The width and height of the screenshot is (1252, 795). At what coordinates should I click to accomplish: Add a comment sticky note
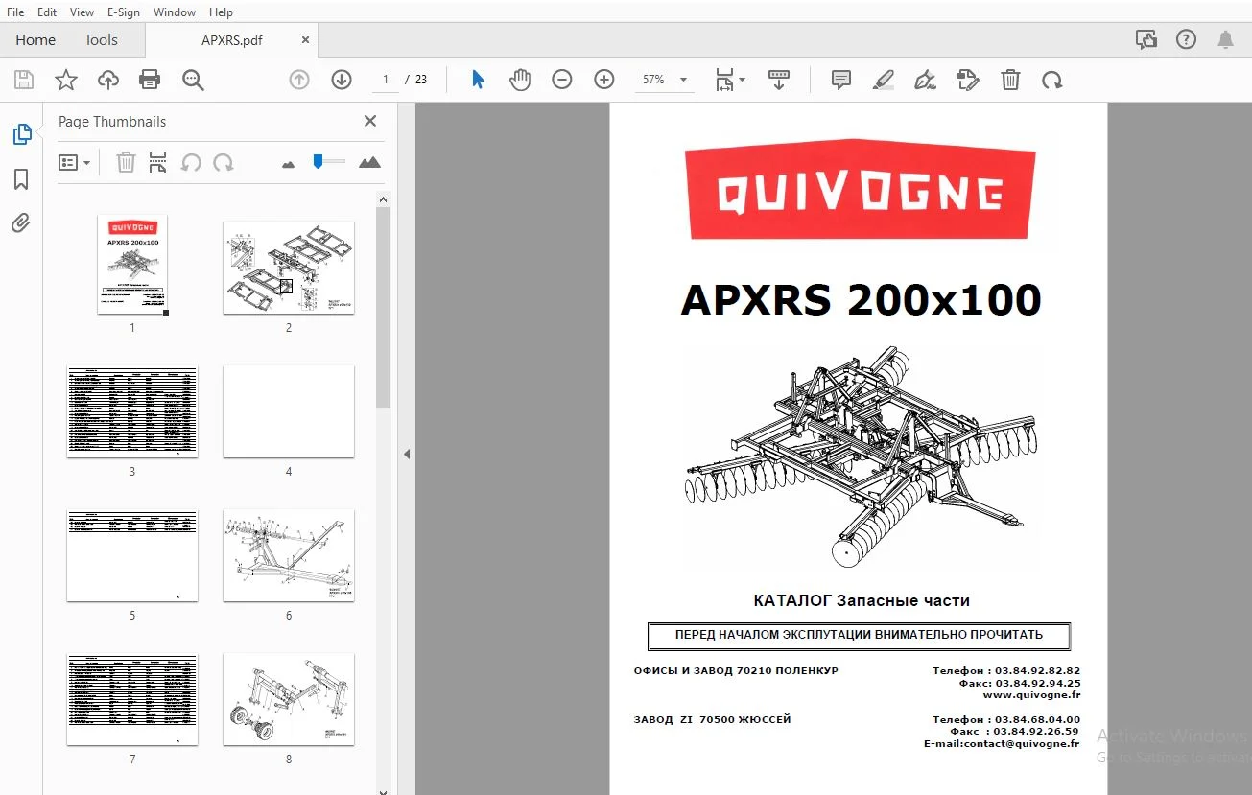(841, 81)
